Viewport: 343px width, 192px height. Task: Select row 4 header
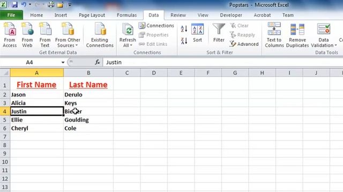tap(5, 111)
